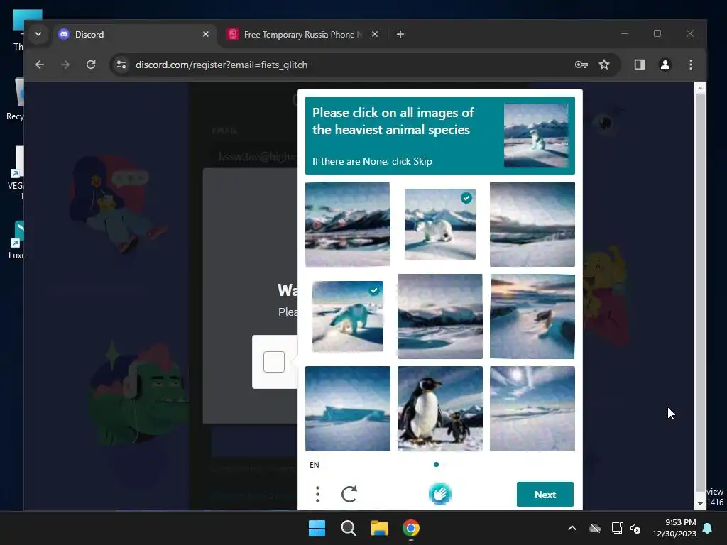The width and height of the screenshot is (727, 545).
Task: Open the Windows Start menu
Action: tap(317, 528)
